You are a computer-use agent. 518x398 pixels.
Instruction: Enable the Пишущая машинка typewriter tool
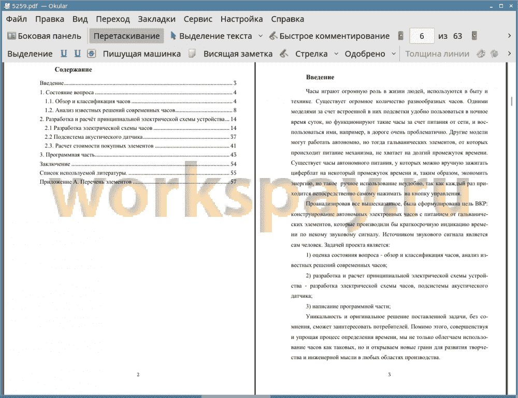click(142, 54)
